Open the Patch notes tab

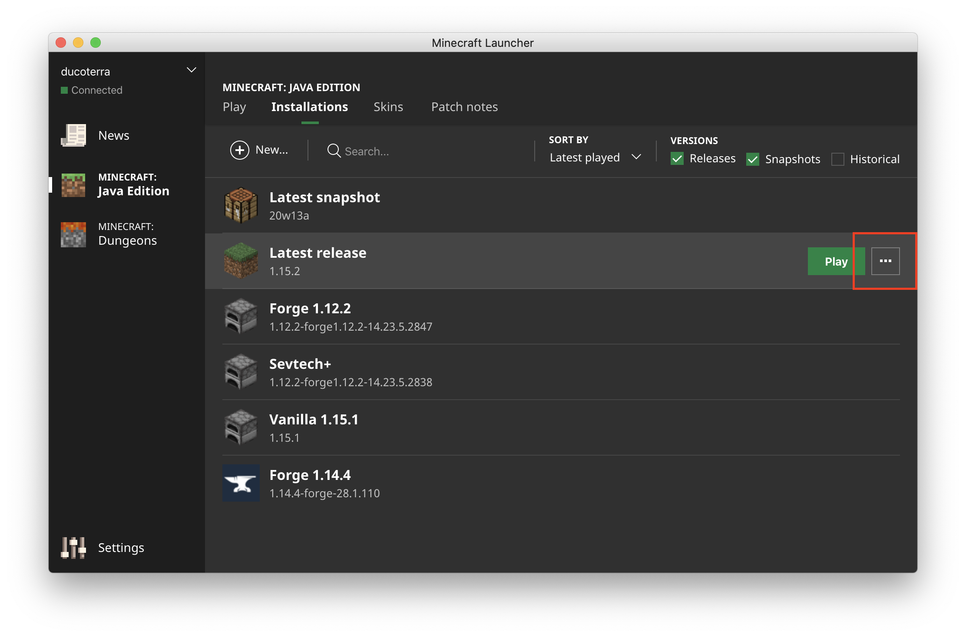[464, 107]
